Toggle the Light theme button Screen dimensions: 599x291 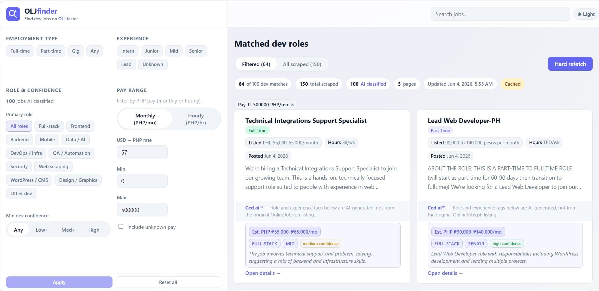[586, 14]
